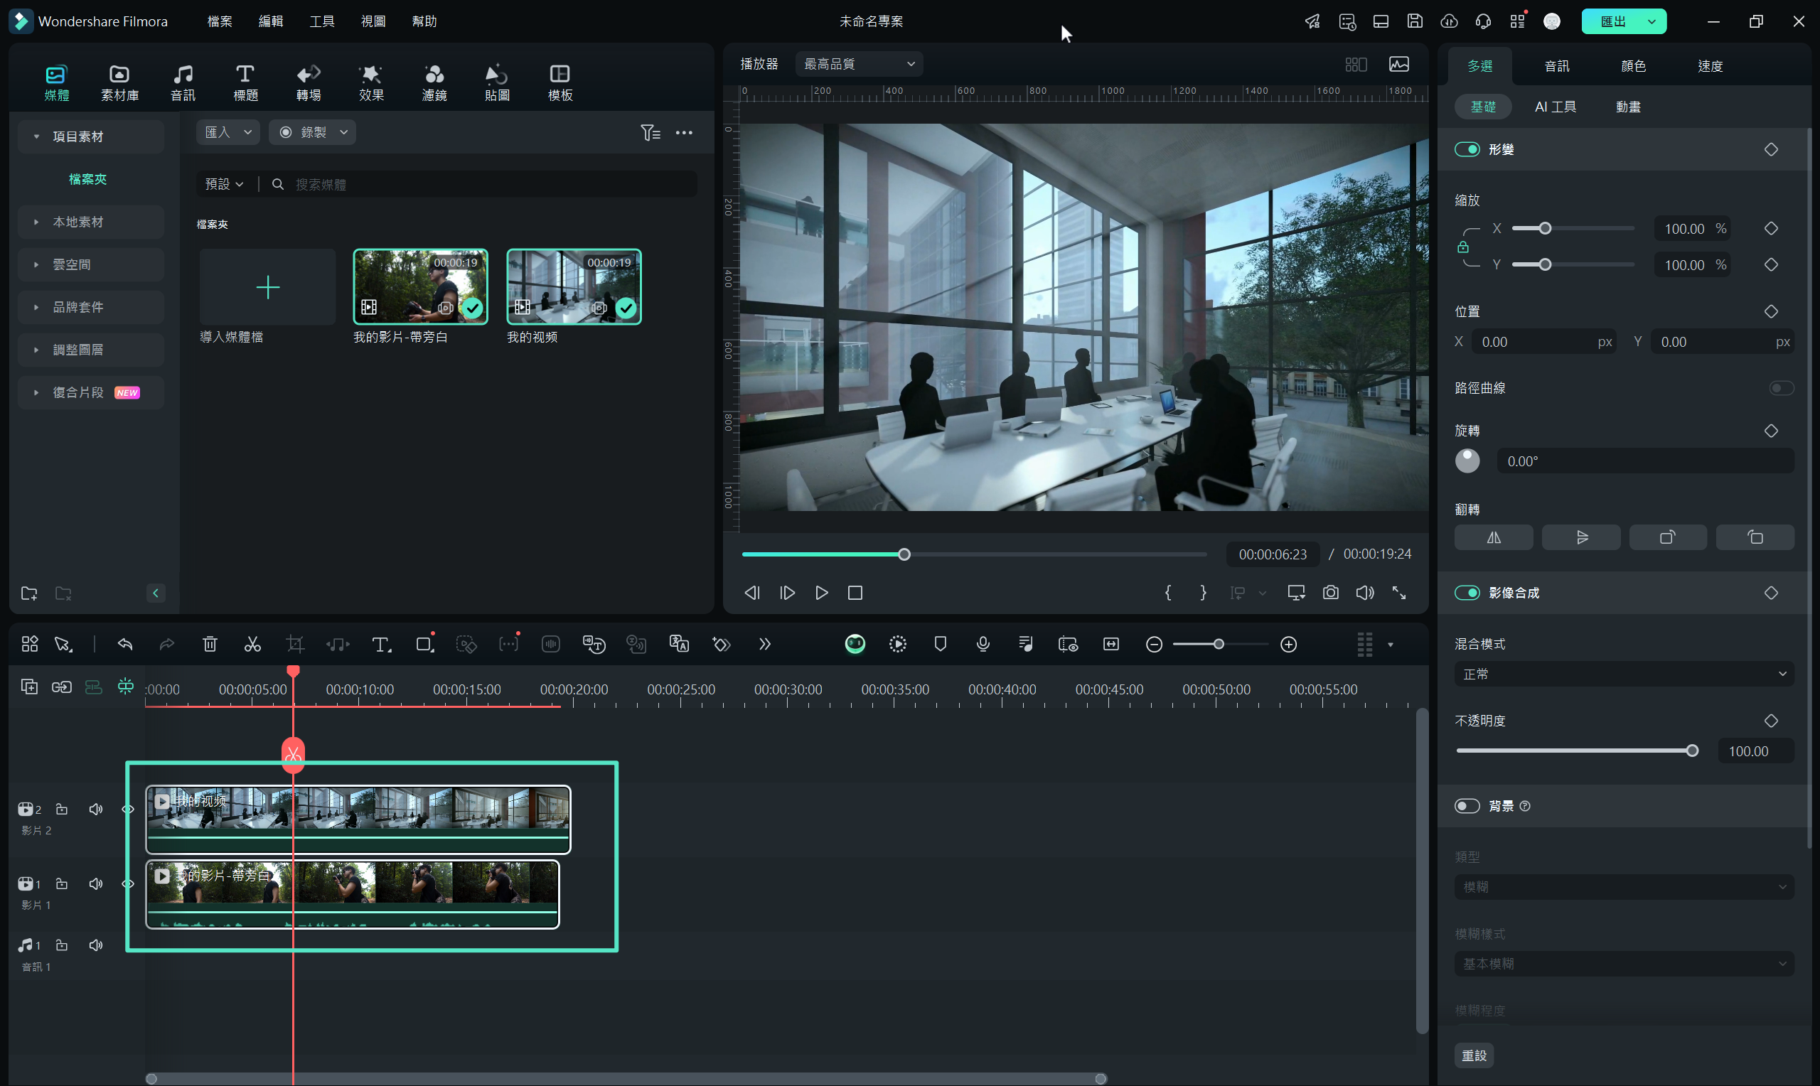This screenshot has height=1086, width=1820.
Task: Click the redo arrow in timeline toolbar
Action: [167, 644]
